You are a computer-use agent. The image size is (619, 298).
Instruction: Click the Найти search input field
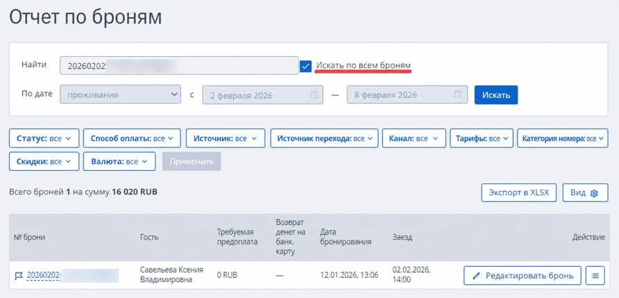coord(179,65)
